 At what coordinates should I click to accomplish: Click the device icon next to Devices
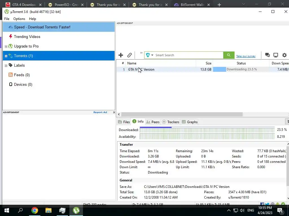[x=11, y=84]
